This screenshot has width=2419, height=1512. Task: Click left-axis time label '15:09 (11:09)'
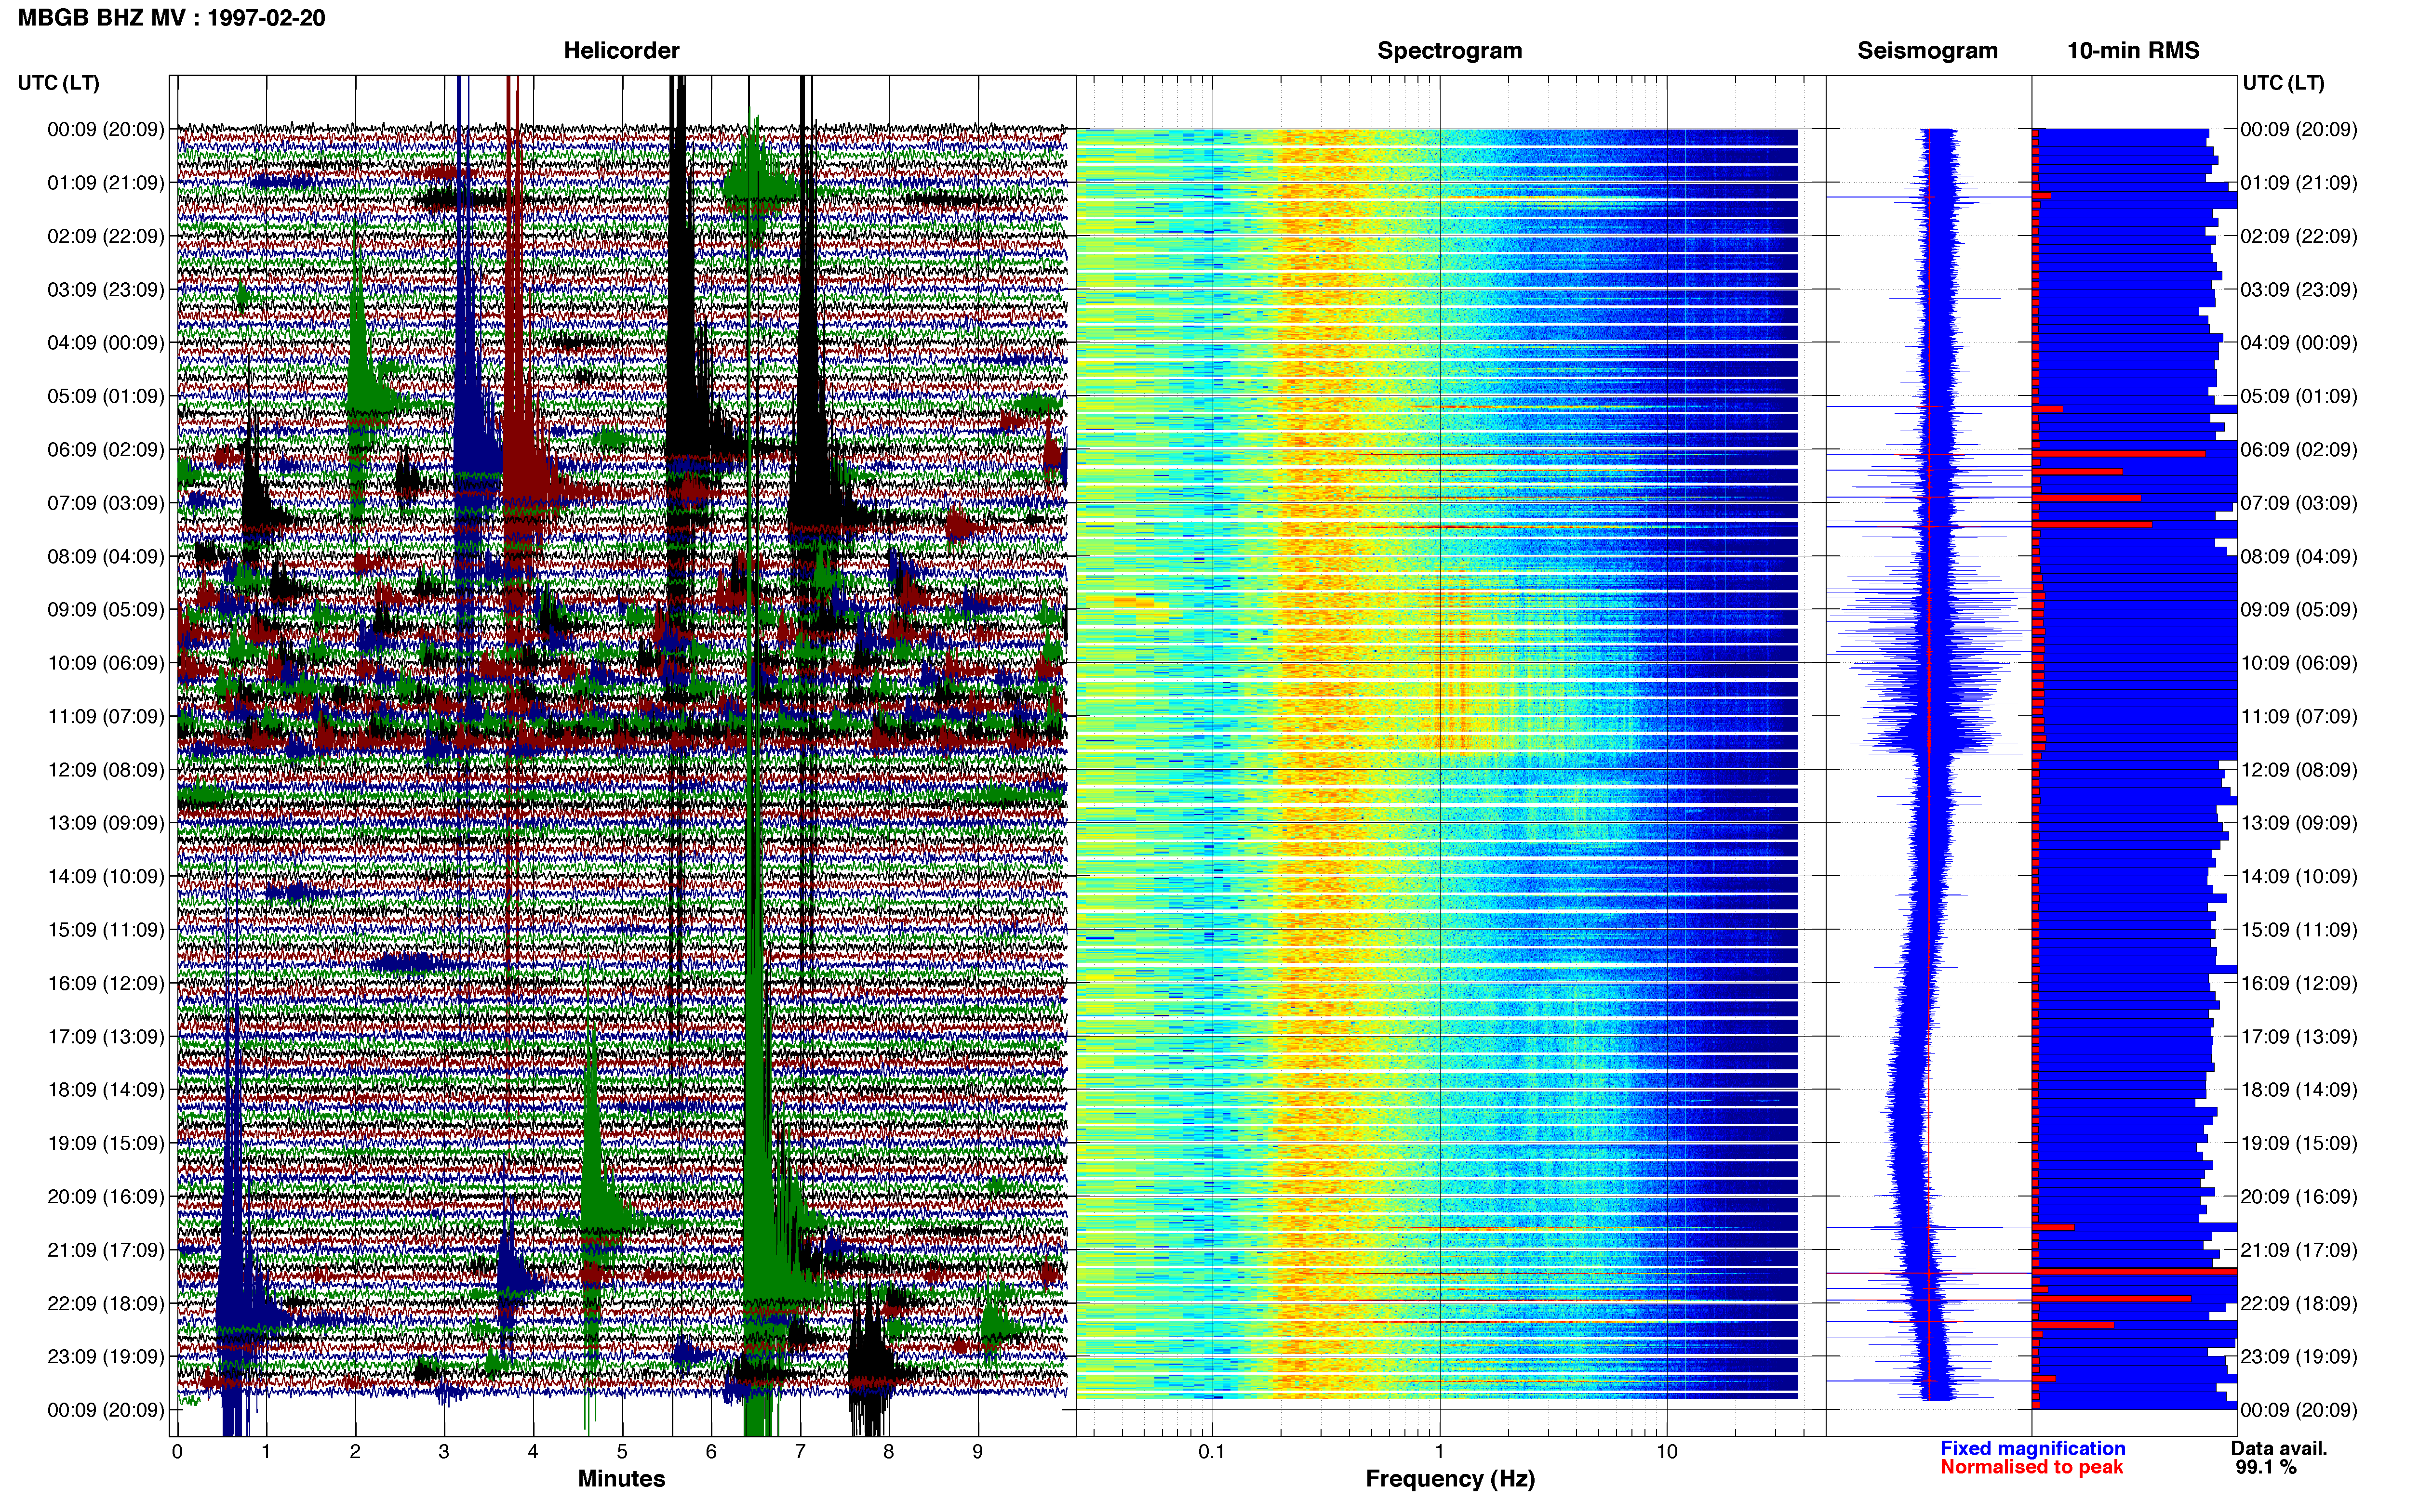pos(106,930)
